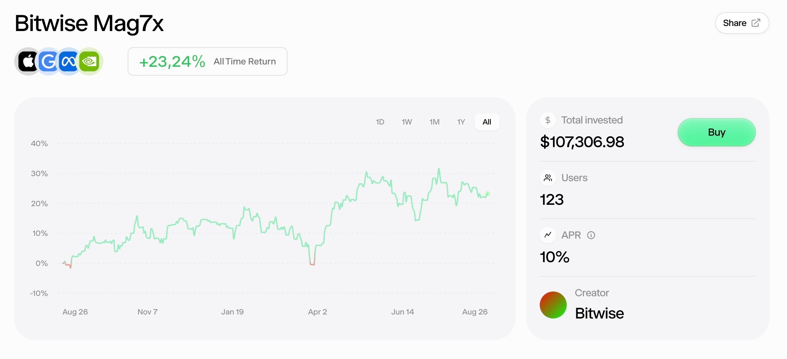Click the APR trend line icon
Image resolution: width=787 pixels, height=359 pixels.
[548, 235]
